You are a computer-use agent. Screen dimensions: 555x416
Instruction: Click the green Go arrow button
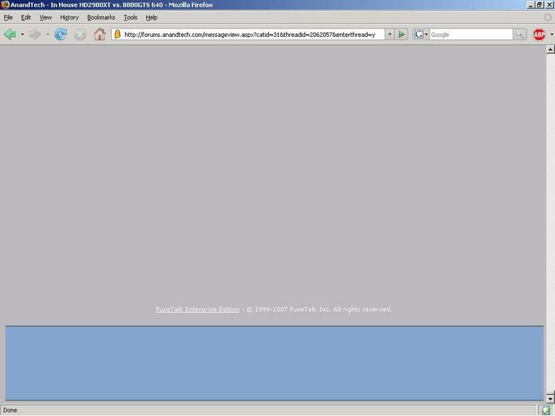pos(402,34)
